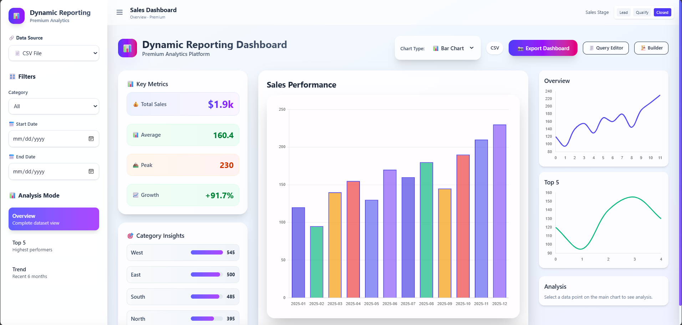
Task: Select the Lead sales stage
Action: (624, 12)
